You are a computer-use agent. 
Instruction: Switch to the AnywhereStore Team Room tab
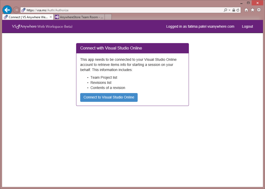click(x=79, y=17)
